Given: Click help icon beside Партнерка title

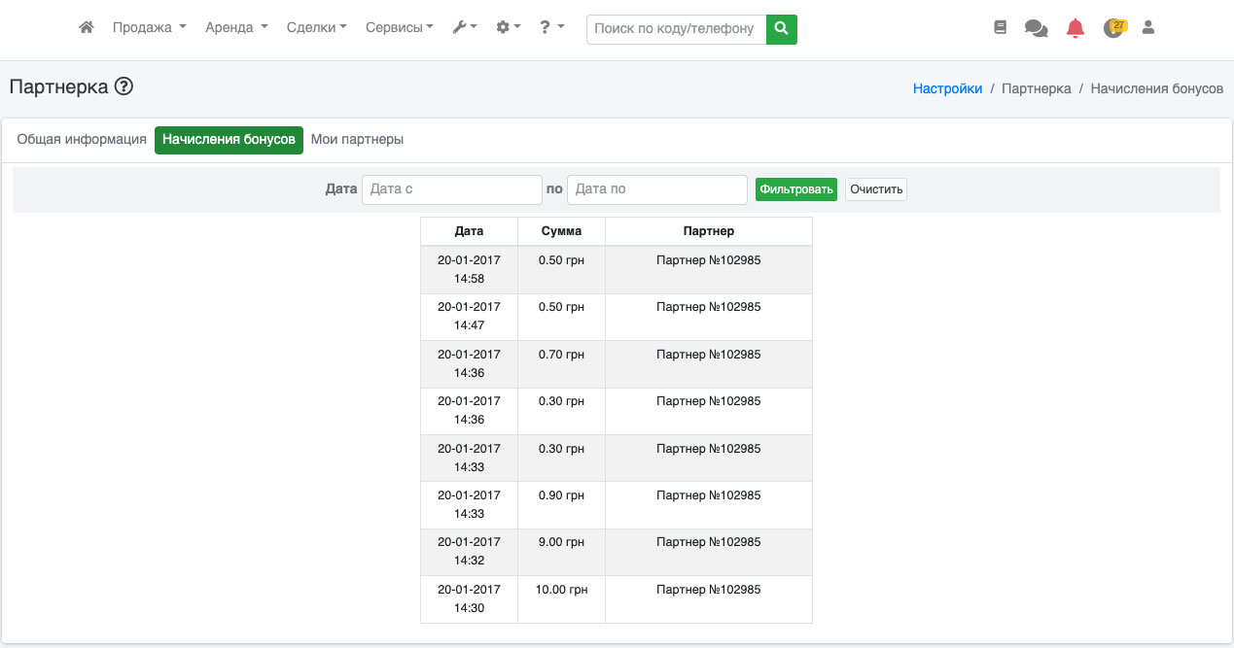Looking at the screenshot, I should click(123, 86).
